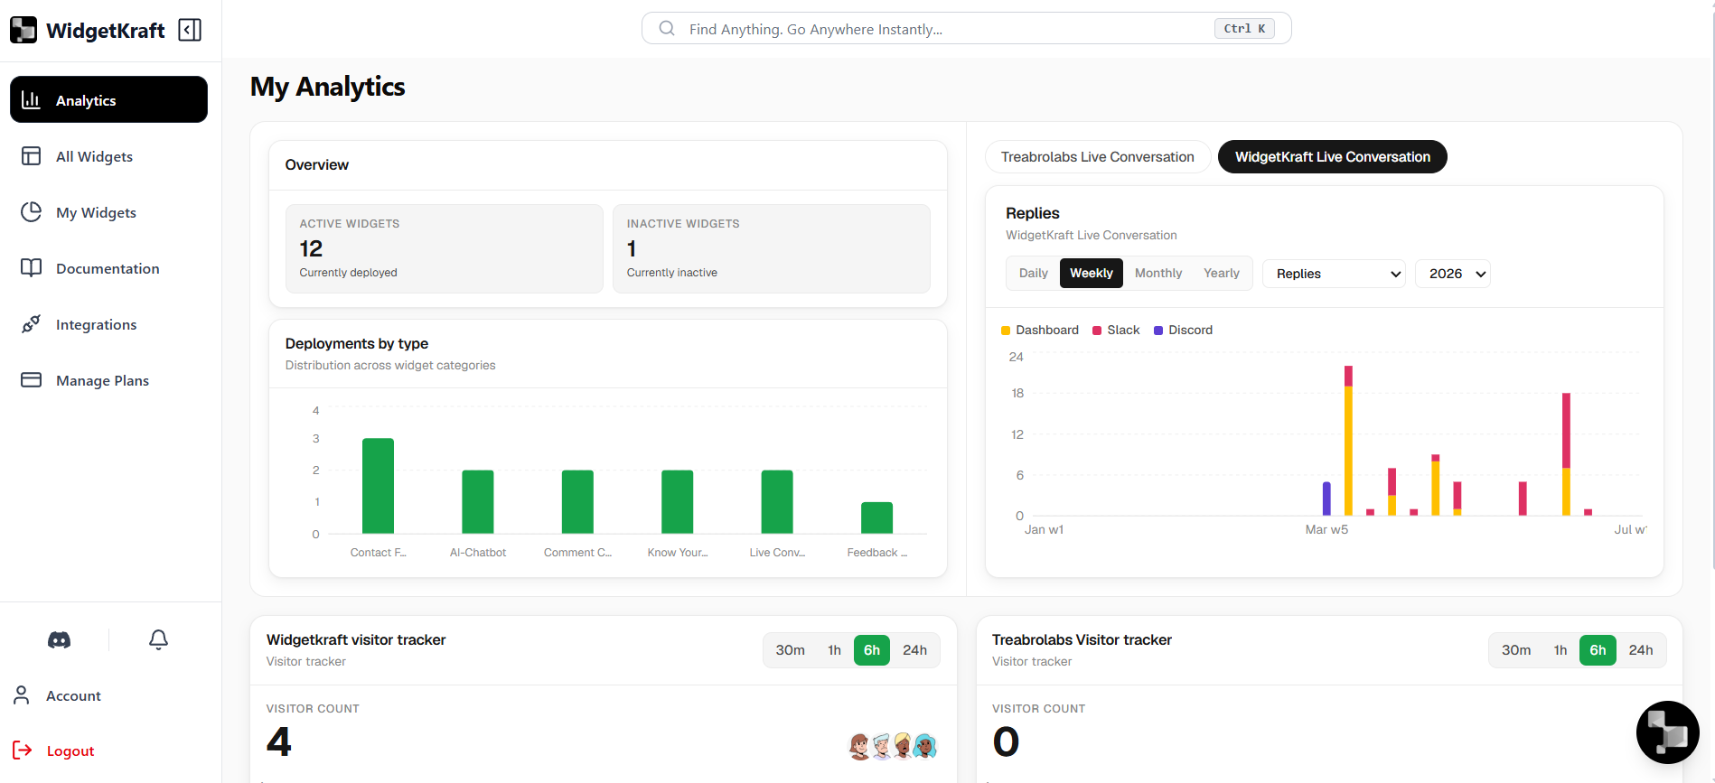The image size is (1715, 783).
Task: Open Manage Plans page
Action: [x=108, y=380]
